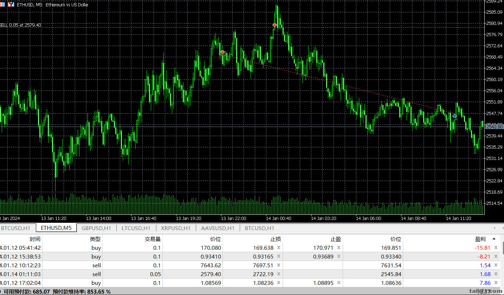Screen dimensions: 504x295
Task: Select the order opened at 17:02:04
Action: [x=250, y=283]
